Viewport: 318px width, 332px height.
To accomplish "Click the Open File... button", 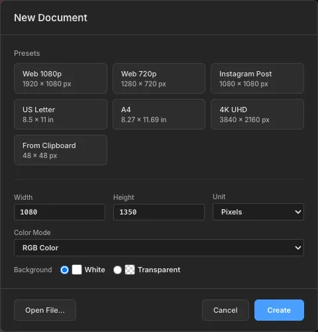I will click(45, 310).
